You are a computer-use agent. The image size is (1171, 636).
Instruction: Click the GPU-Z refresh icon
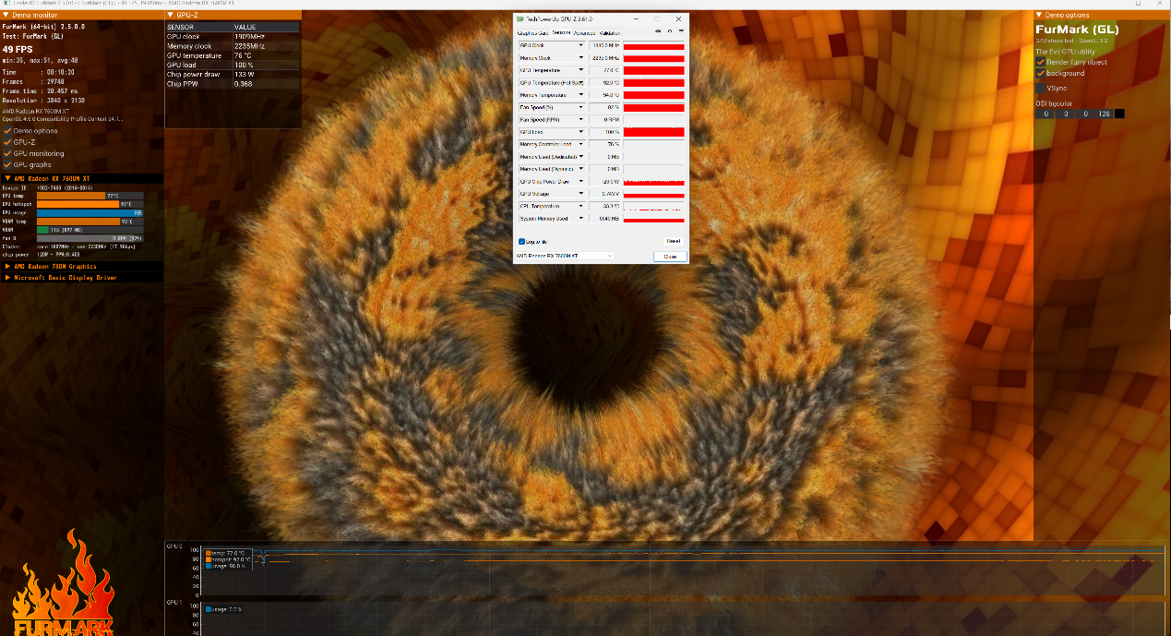point(669,32)
